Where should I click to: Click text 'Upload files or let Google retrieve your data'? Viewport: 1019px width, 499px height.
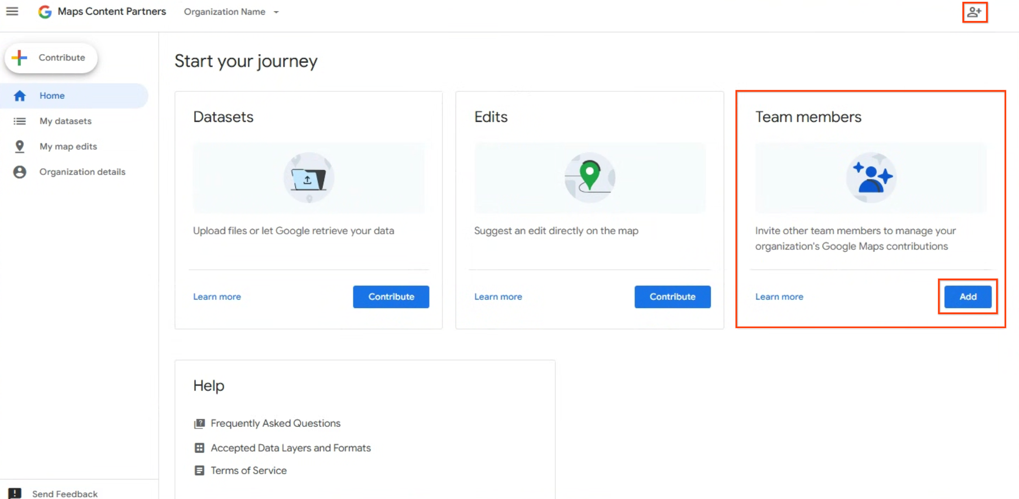(x=294, y=231)
